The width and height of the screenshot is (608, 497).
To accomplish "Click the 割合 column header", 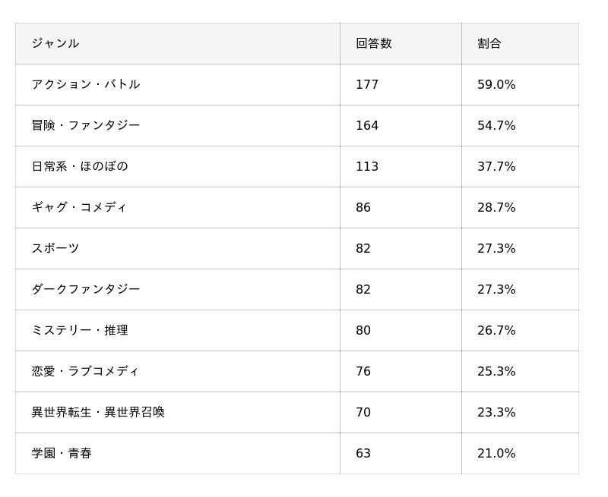I will click(489, 43).
